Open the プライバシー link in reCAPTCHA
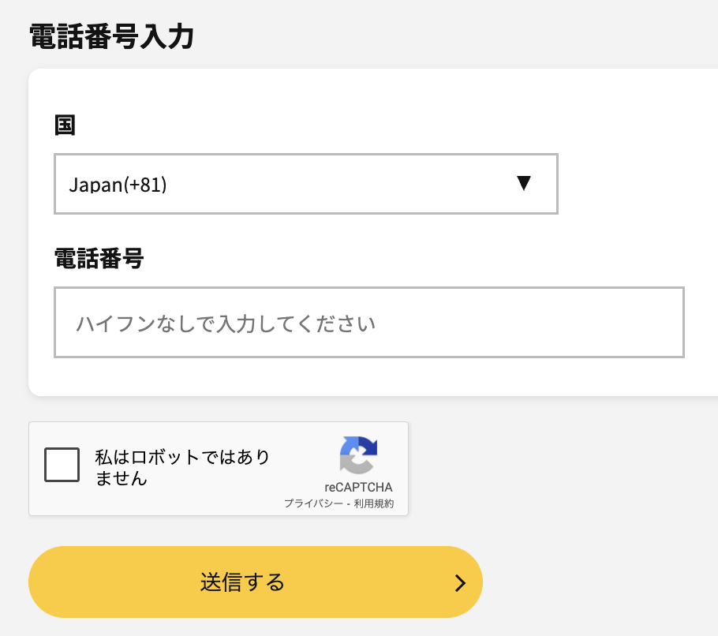The height and width of the screenshot is (636, 718). [313, 503]
